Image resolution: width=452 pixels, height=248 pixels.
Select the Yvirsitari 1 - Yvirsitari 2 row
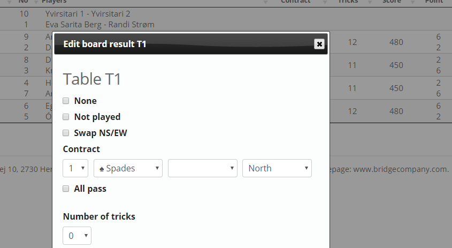click(88, 14)
